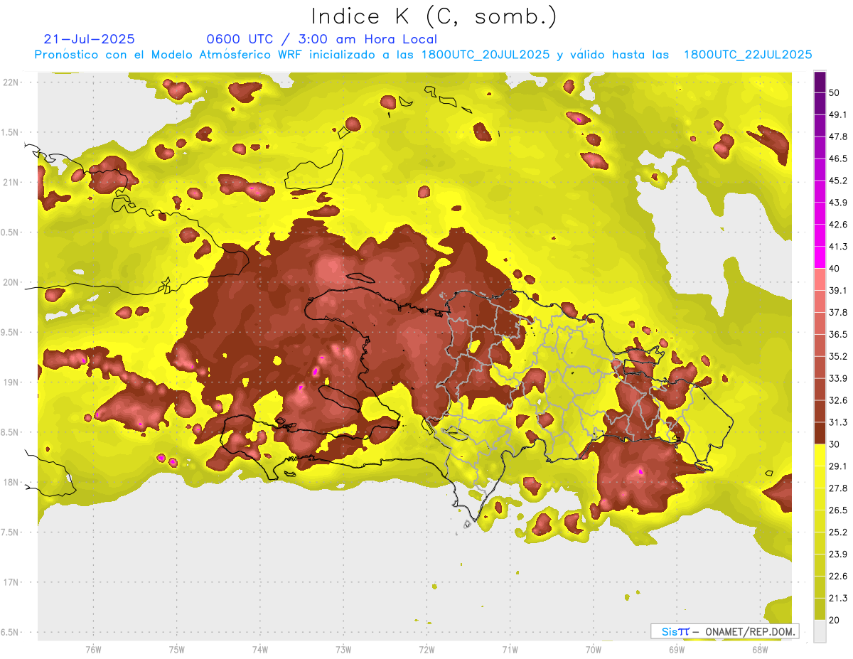Click the "19N" latitude label
This screenshot has width=853, height=659.
[x=12, y=382]
